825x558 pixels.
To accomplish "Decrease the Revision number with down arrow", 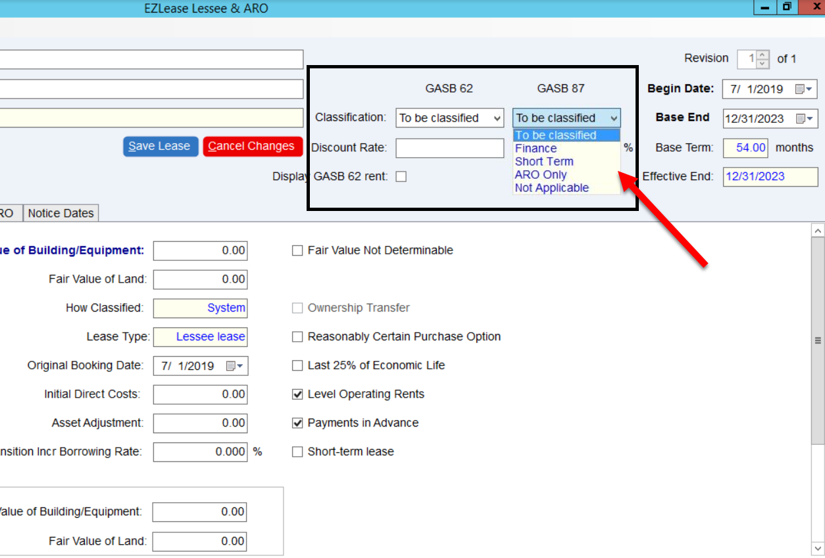I will click(762, 64).
